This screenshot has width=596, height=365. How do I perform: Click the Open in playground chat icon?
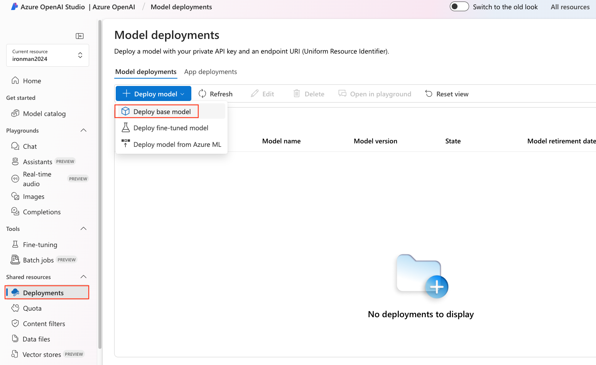[342, 93]
